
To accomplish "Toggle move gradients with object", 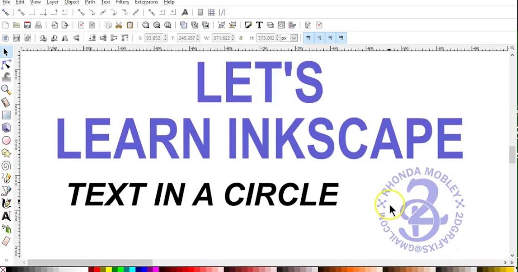I will click(330, 38).
